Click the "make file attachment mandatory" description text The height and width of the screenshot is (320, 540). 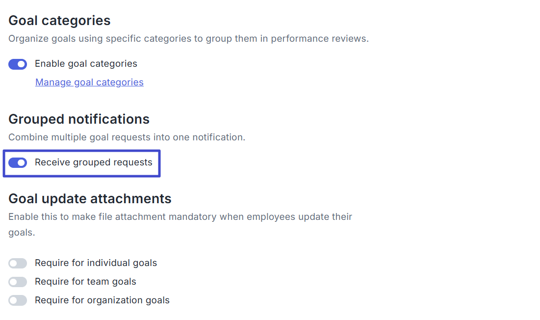pos(180,216)
